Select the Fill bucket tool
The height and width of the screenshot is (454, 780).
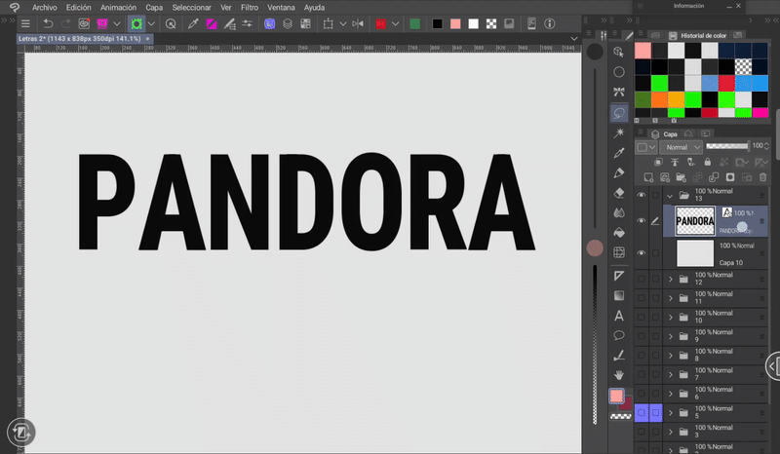tap(619, 233)
